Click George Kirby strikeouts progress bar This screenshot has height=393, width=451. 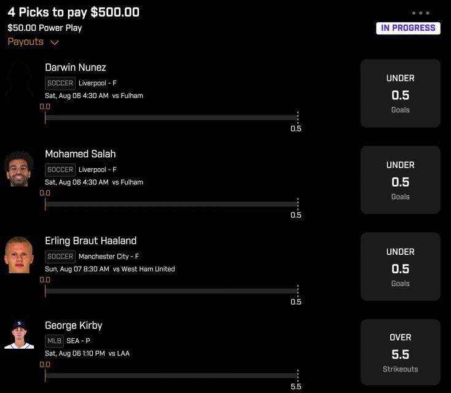pyautogui.click(x=171, y=375)
